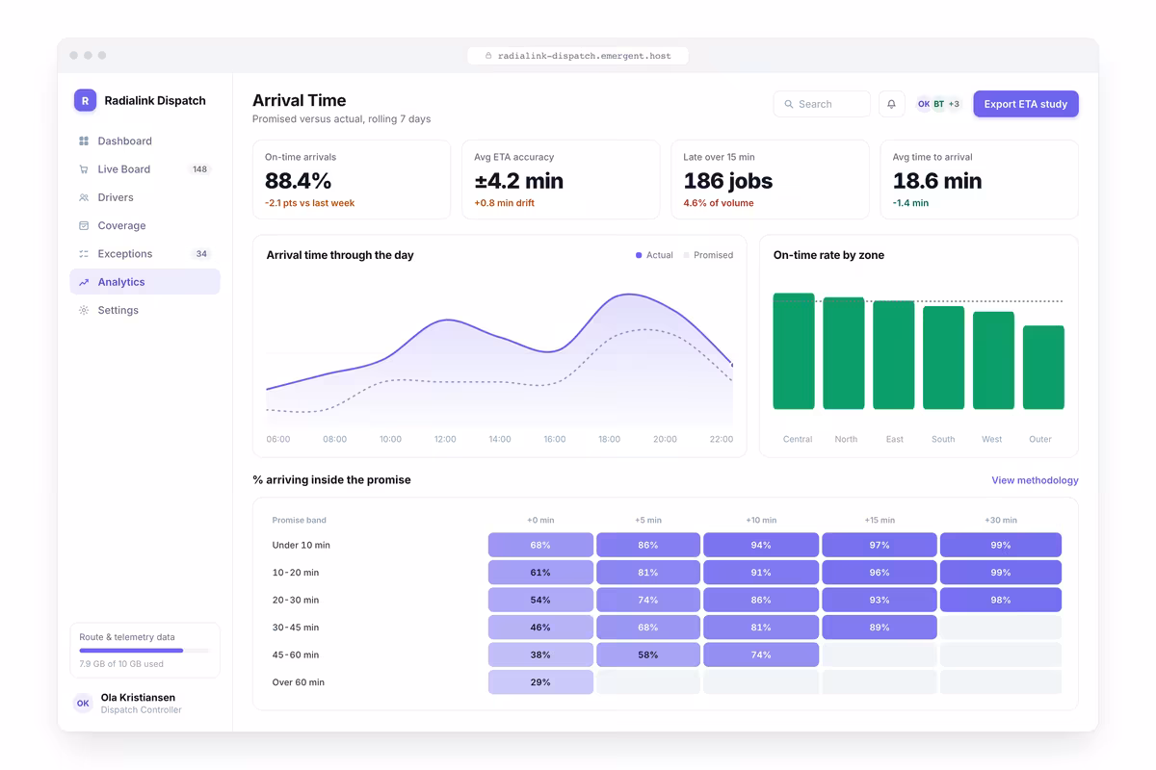Click the lock icon in the address bar

click(x=488, y=56)
